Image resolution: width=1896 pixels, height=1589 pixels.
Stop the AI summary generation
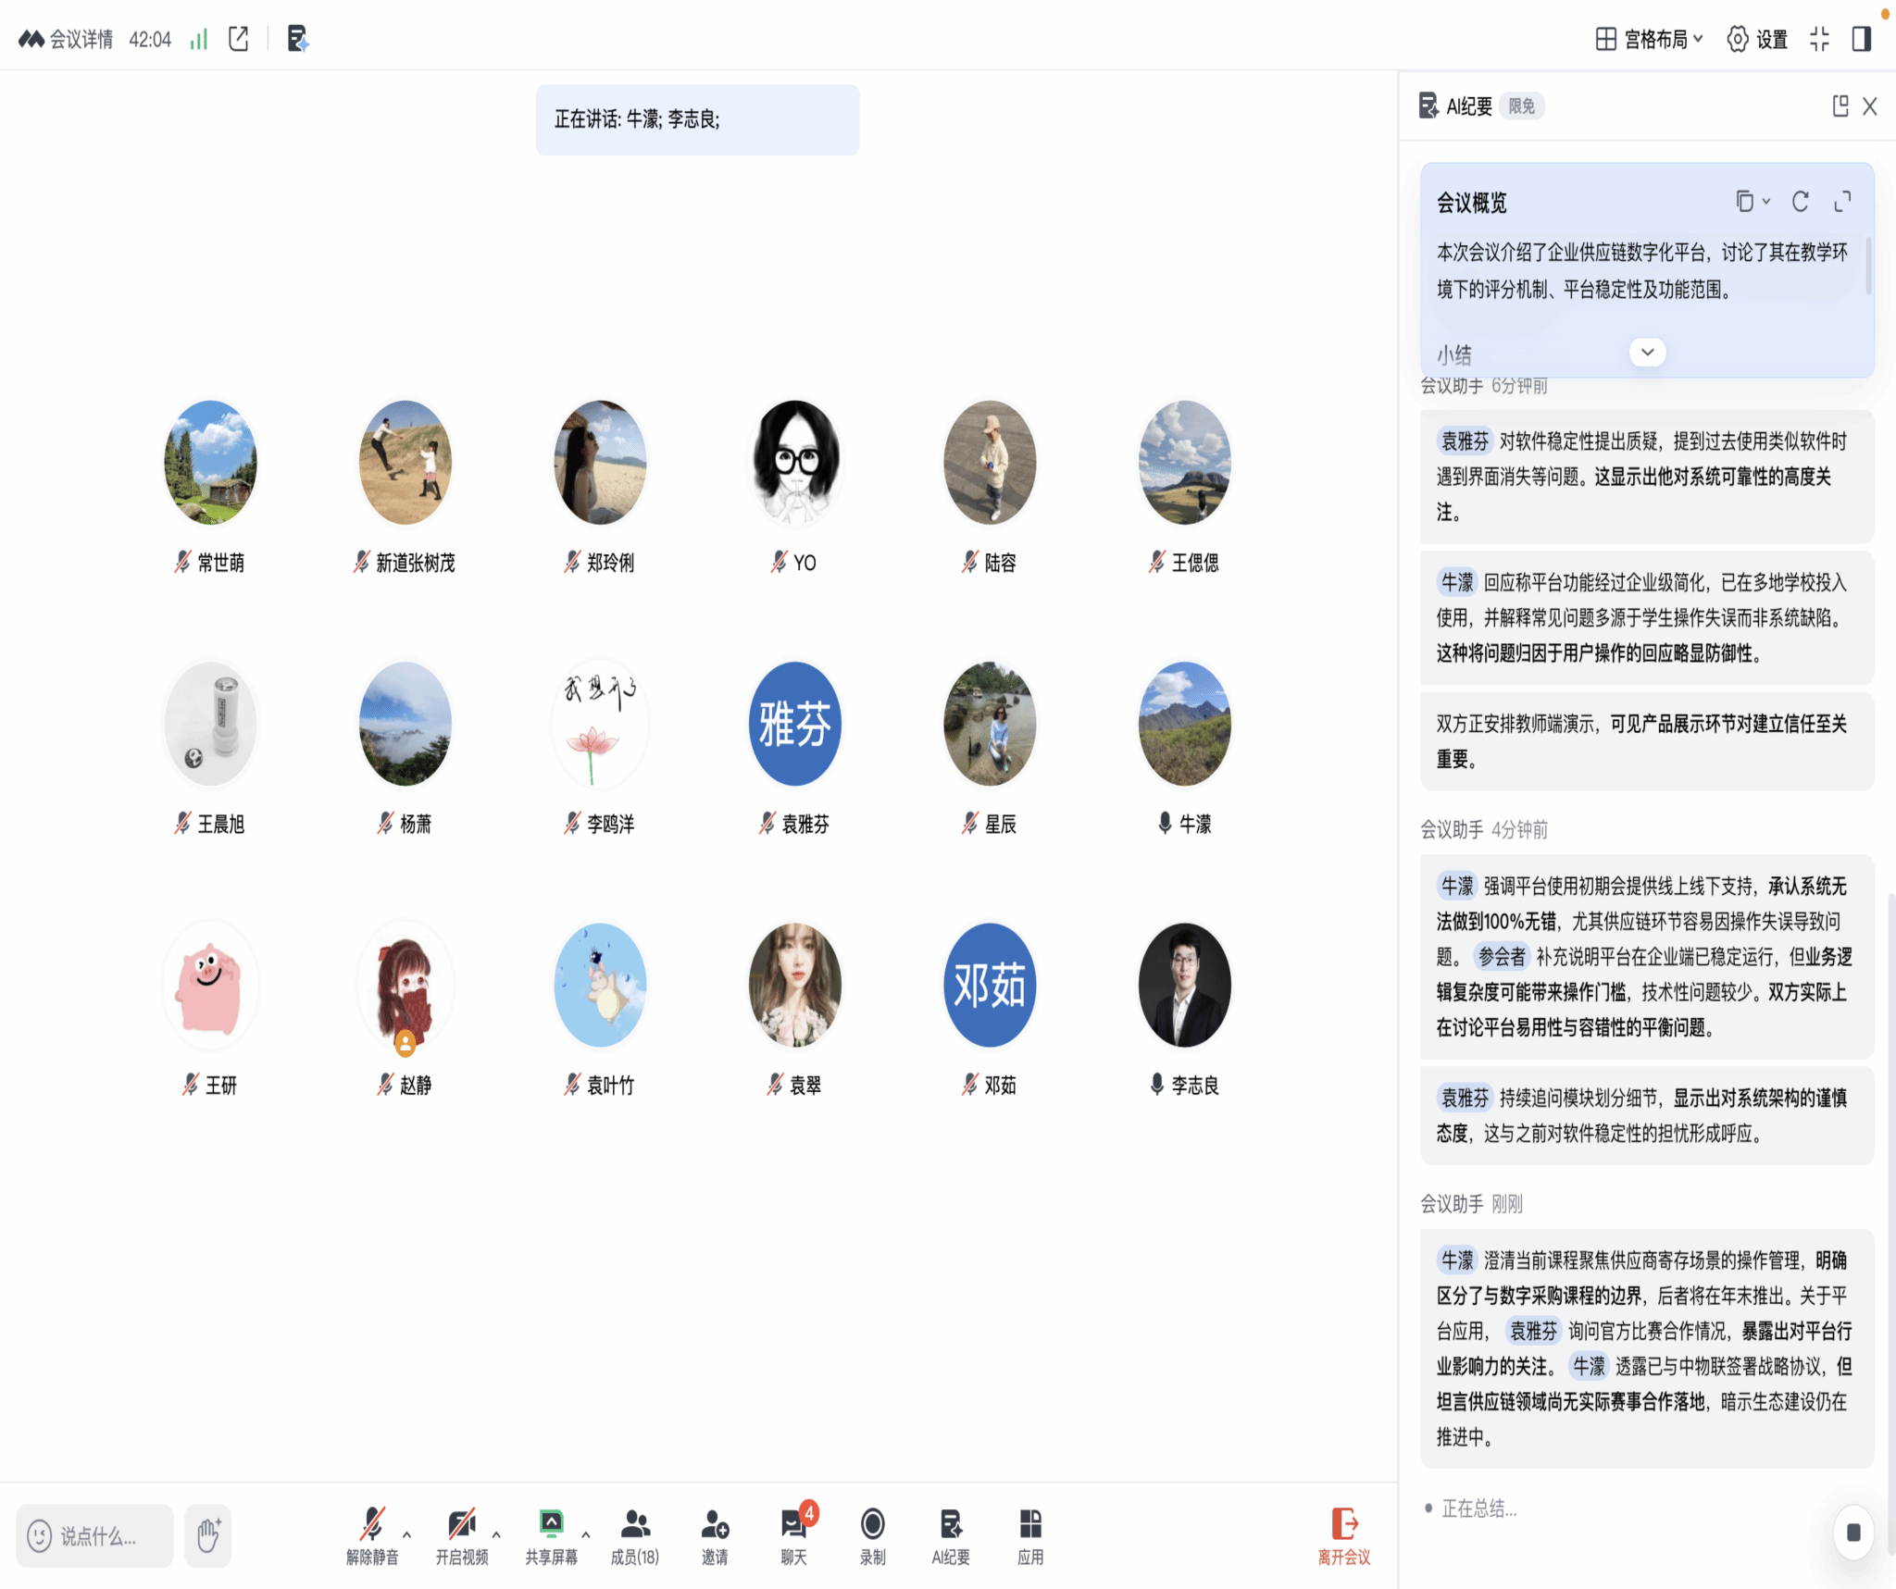(x=1852, y=1532)
